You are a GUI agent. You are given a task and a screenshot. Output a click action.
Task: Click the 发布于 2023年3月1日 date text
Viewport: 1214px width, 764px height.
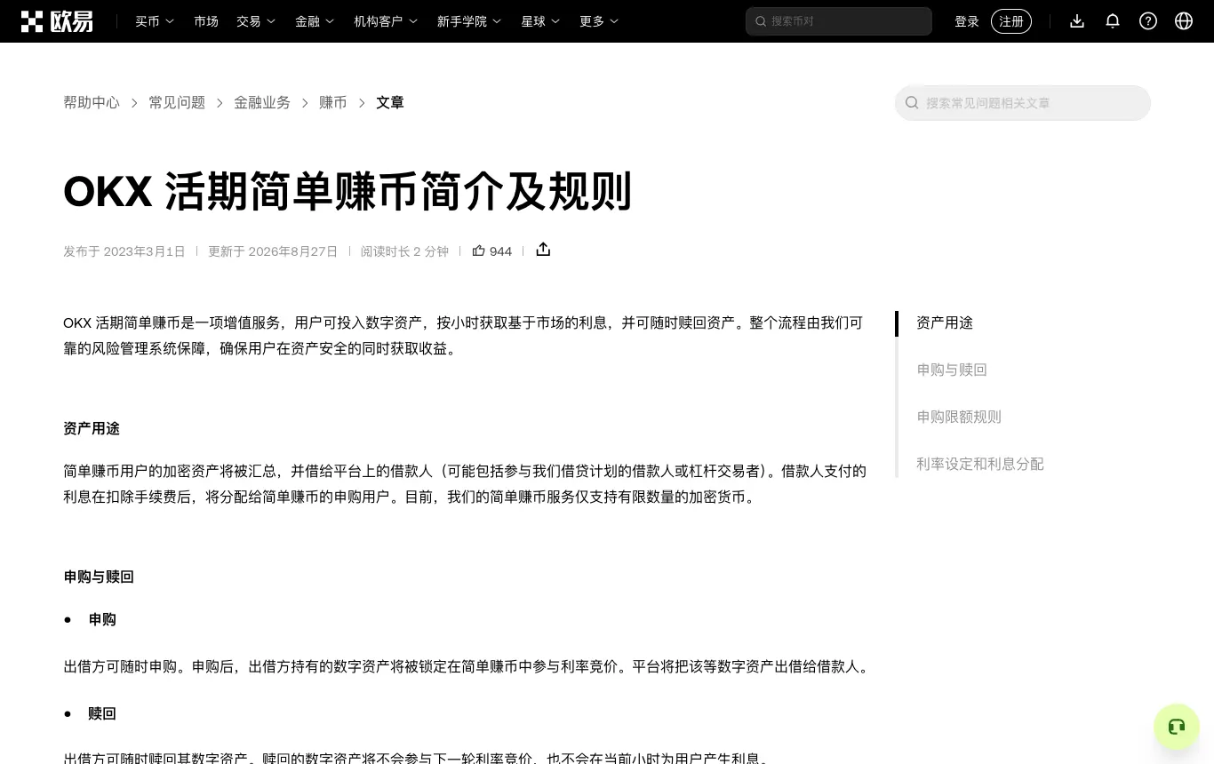124,251
